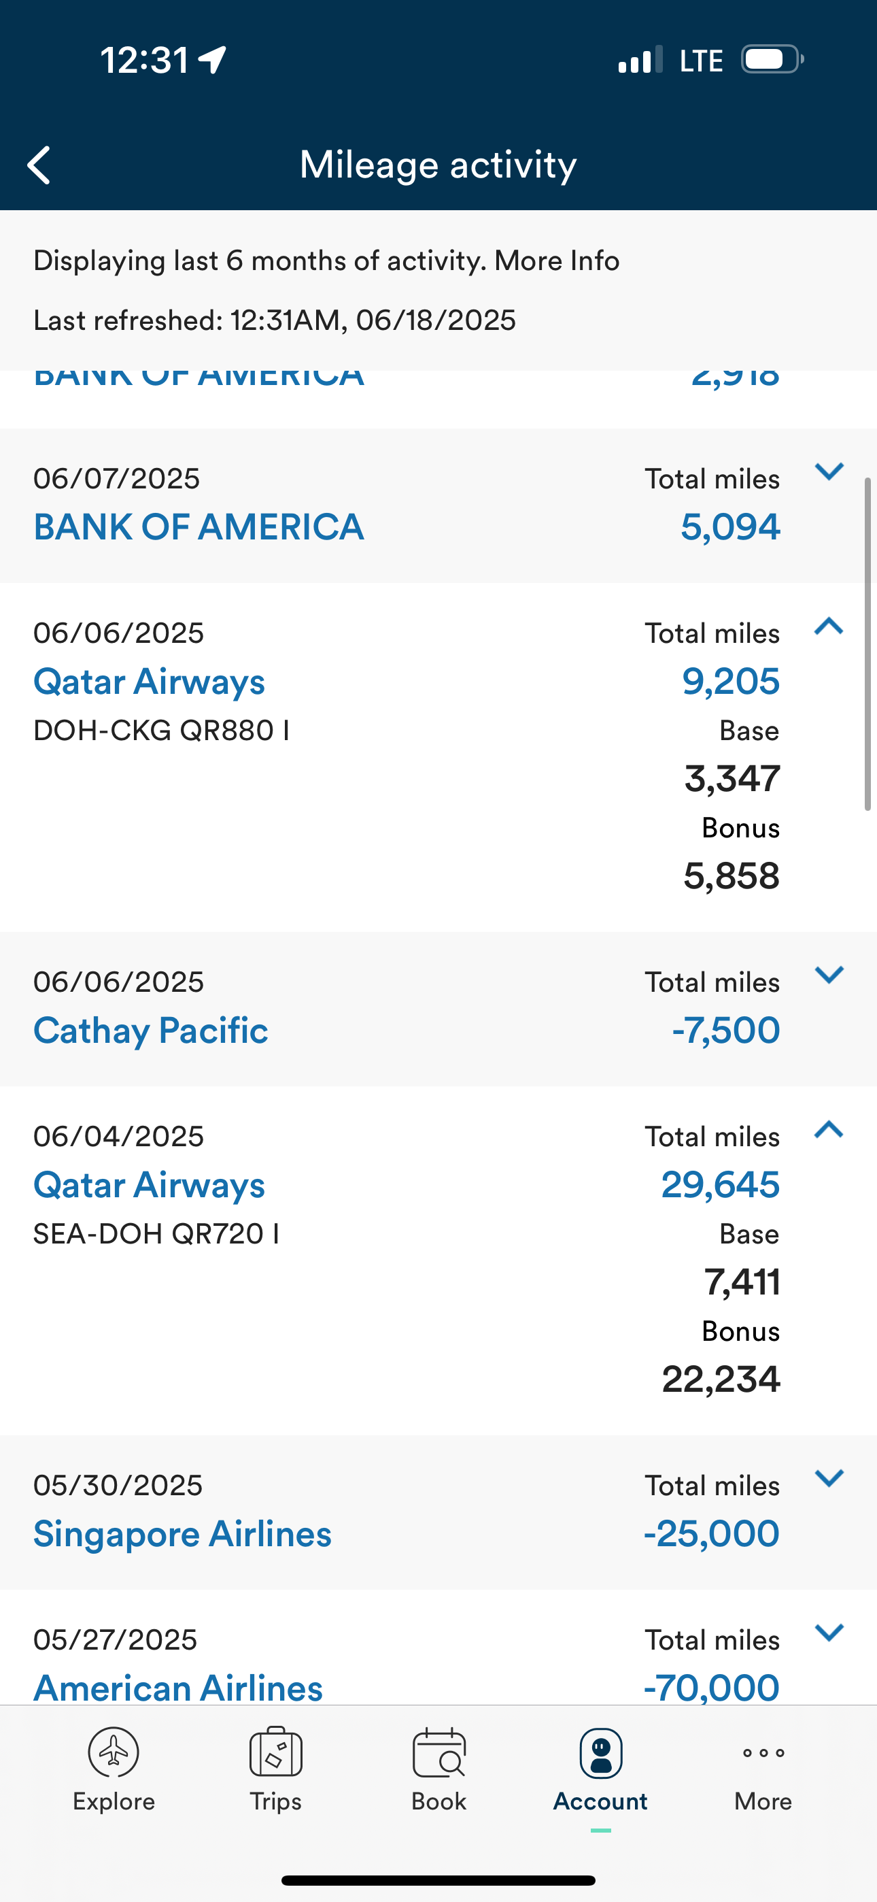This screenshot has width=877, height=1902.
Task: Tap the Mileage activity header title
Action: coord(438,165)
